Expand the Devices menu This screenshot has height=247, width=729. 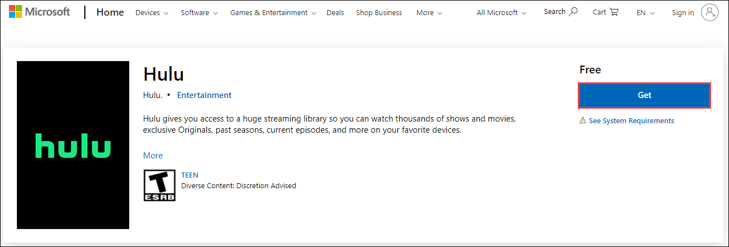[152, 12]
